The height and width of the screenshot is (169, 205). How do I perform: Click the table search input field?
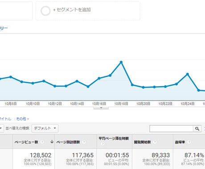pyautogui.click(x=171, y=129)
